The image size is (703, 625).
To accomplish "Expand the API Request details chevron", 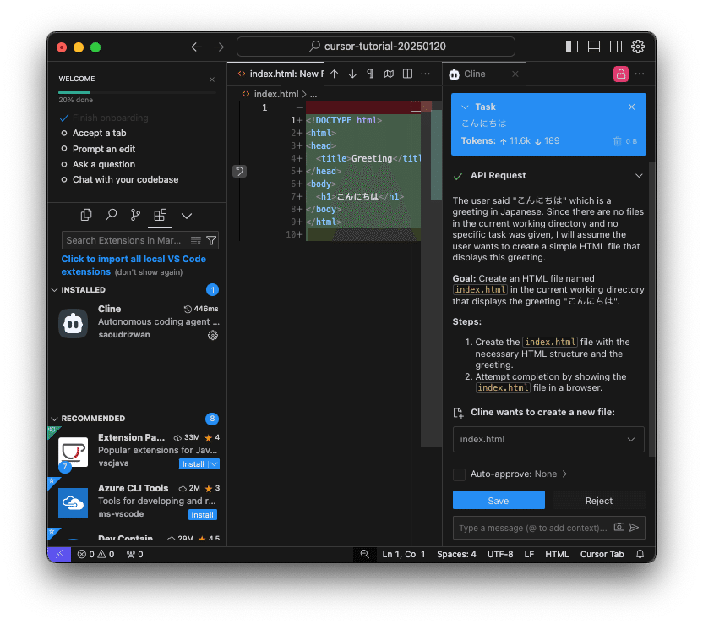I will click(639, 176).
